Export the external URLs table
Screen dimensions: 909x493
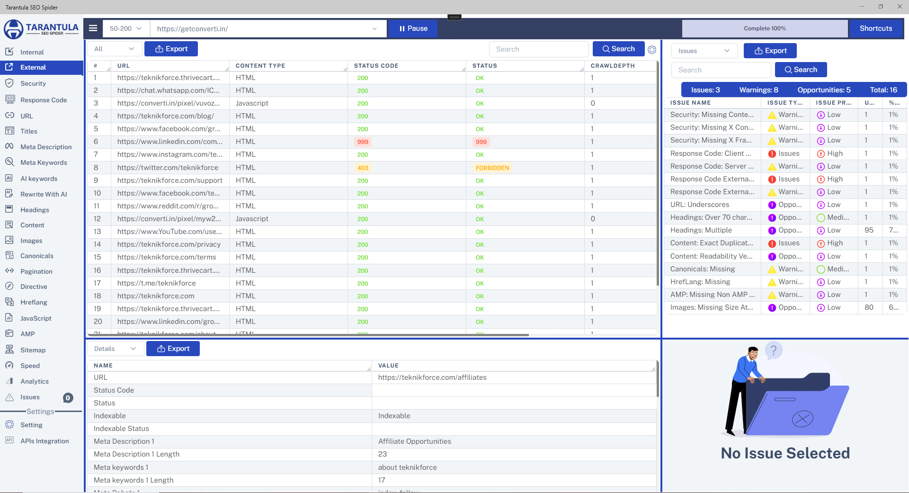coord(171,49)
